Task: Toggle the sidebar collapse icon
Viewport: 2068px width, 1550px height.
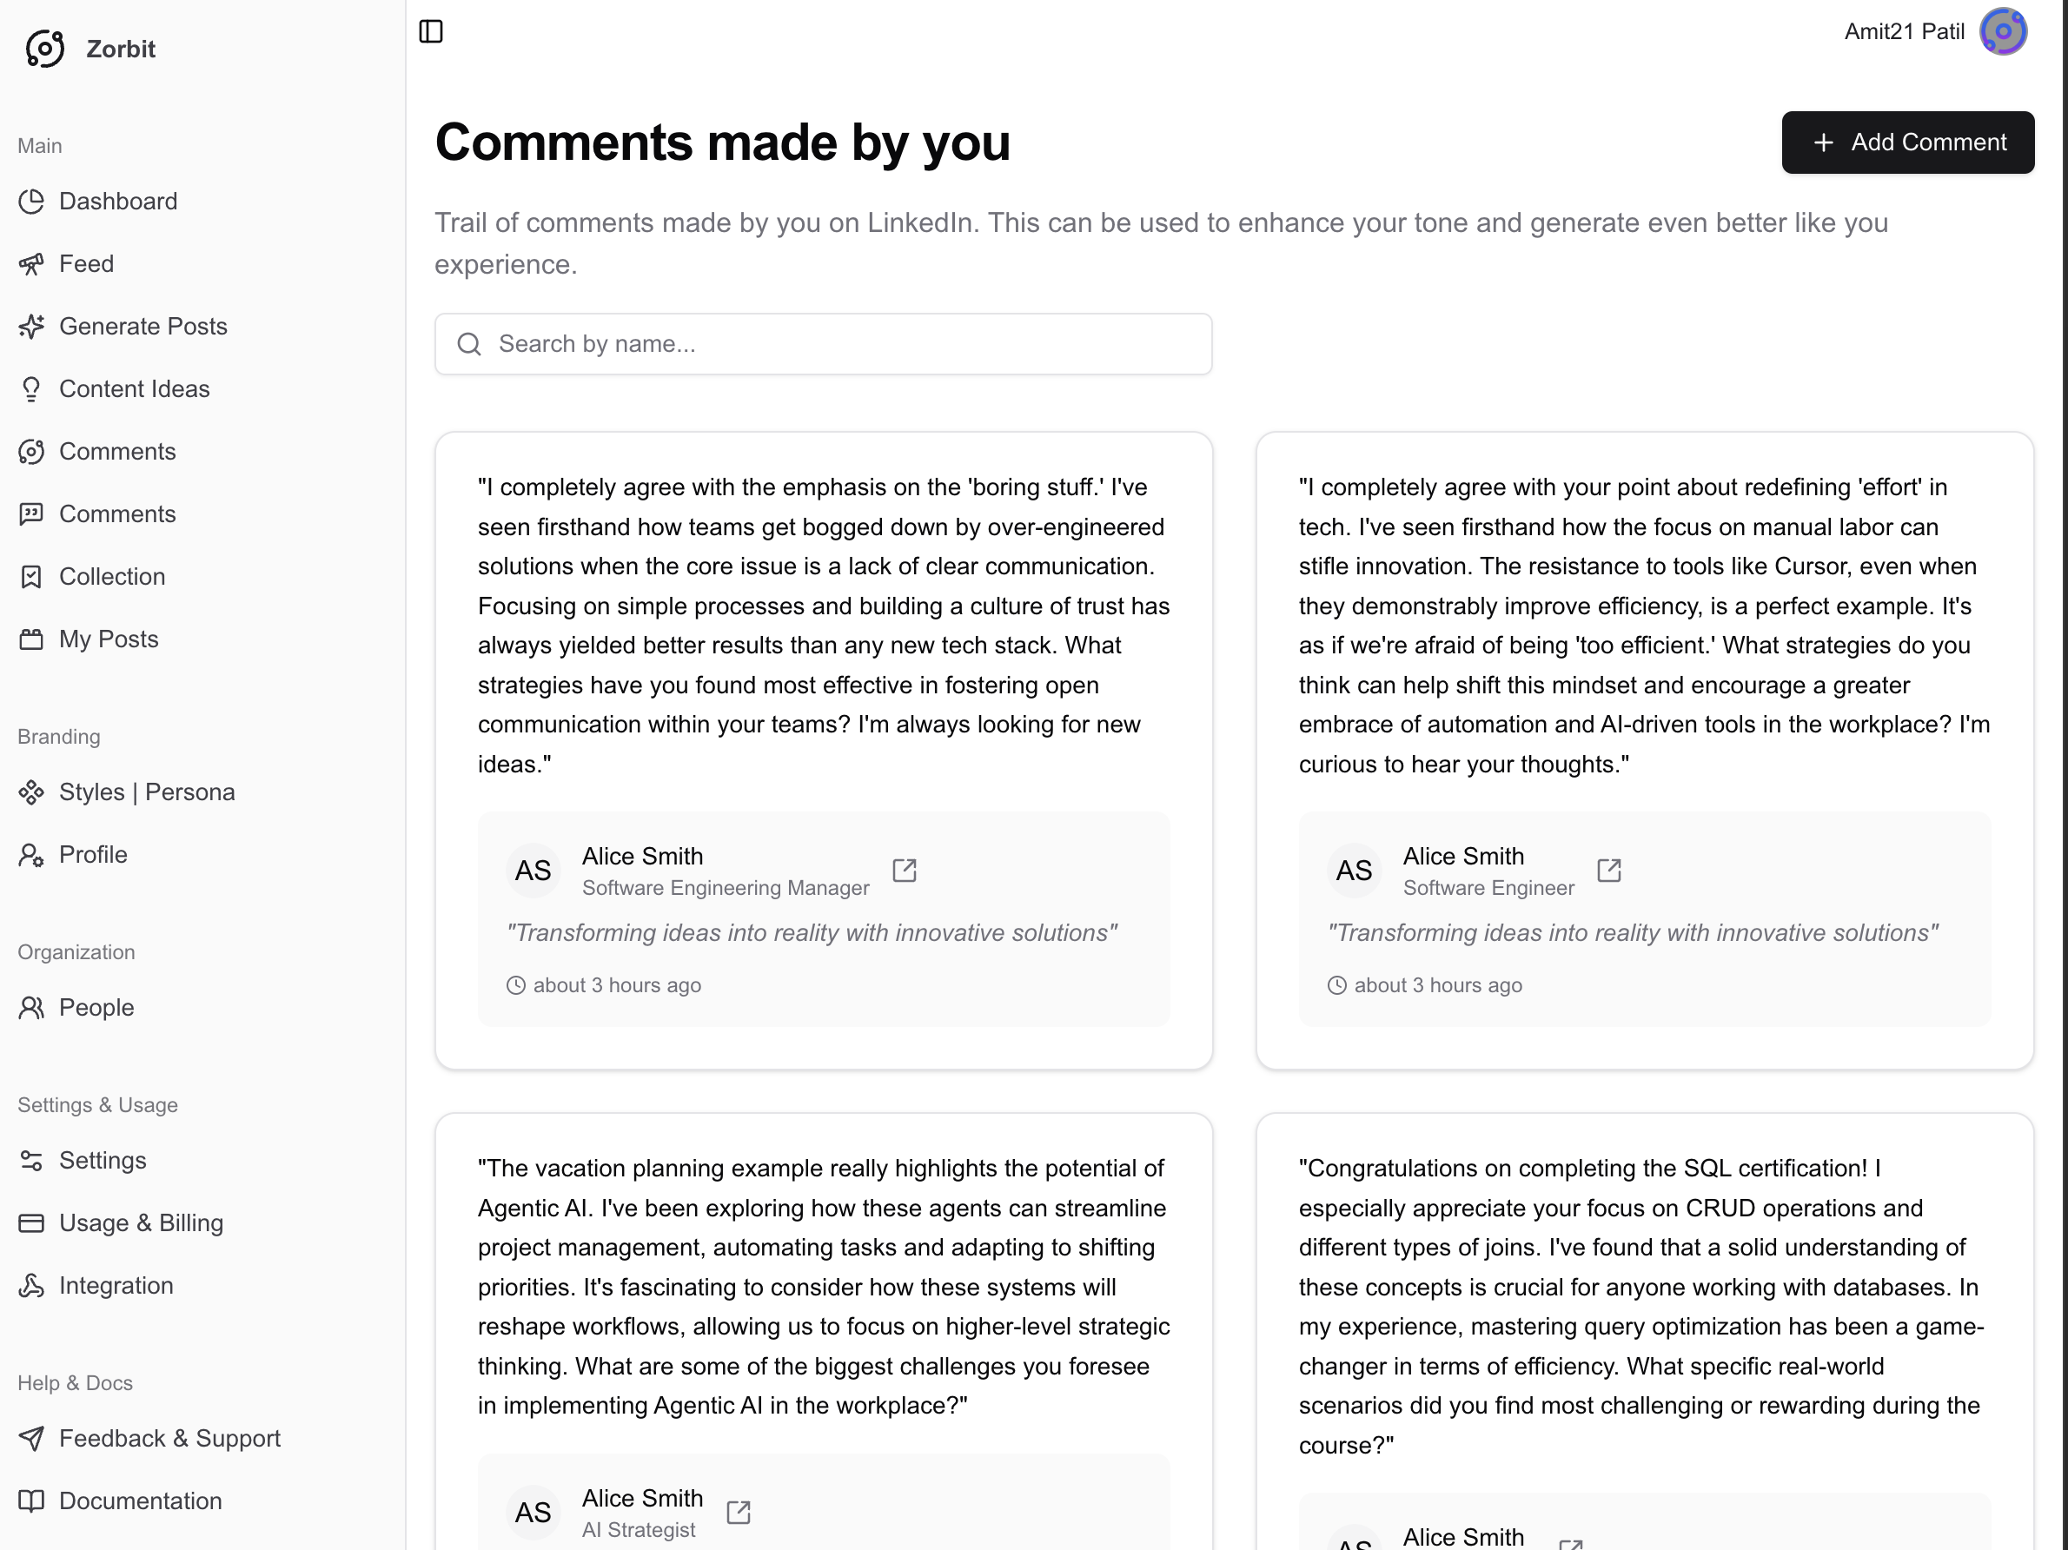Action: click(x=431, y=32)
